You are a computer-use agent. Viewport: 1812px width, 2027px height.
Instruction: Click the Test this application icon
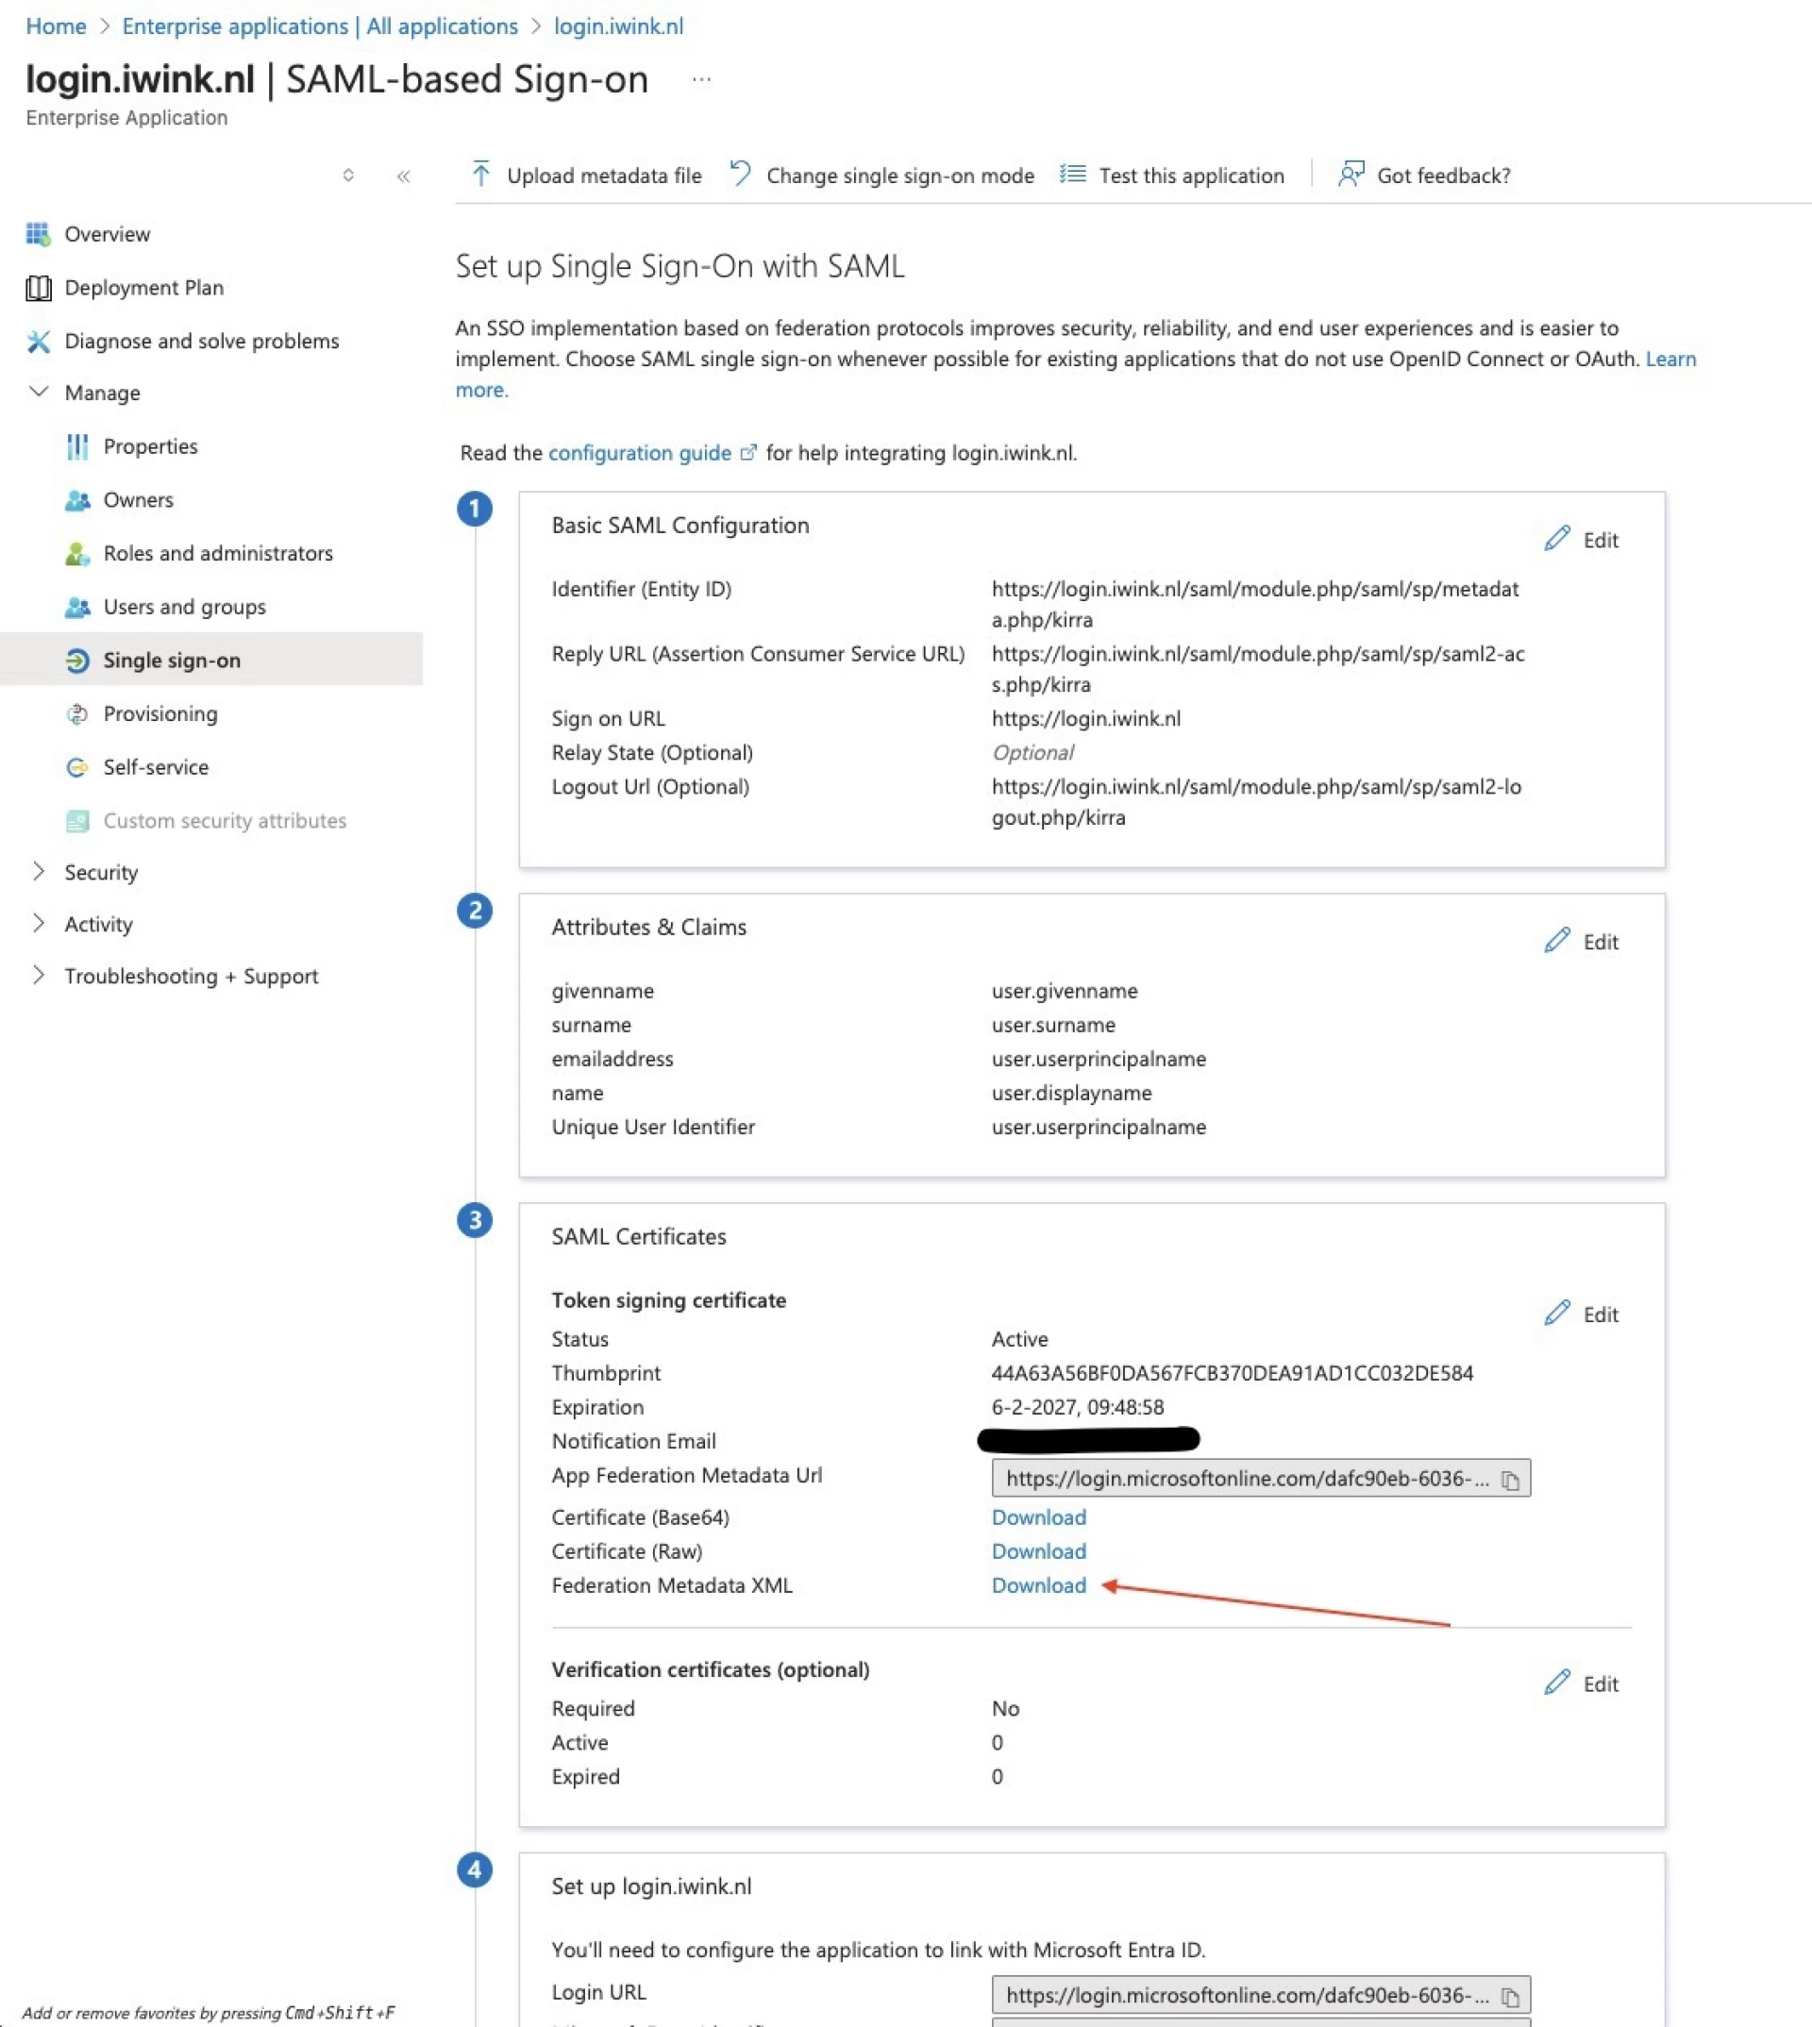point(1072,175)
